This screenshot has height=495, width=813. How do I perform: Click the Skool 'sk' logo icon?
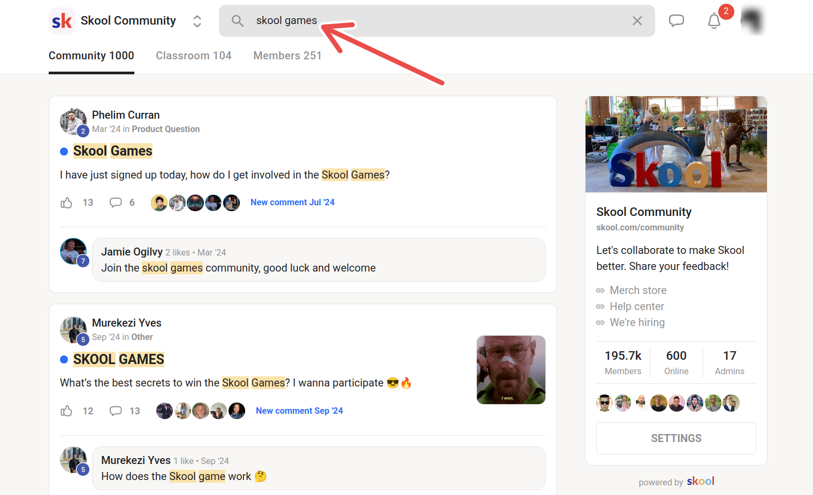click(62, 21)
